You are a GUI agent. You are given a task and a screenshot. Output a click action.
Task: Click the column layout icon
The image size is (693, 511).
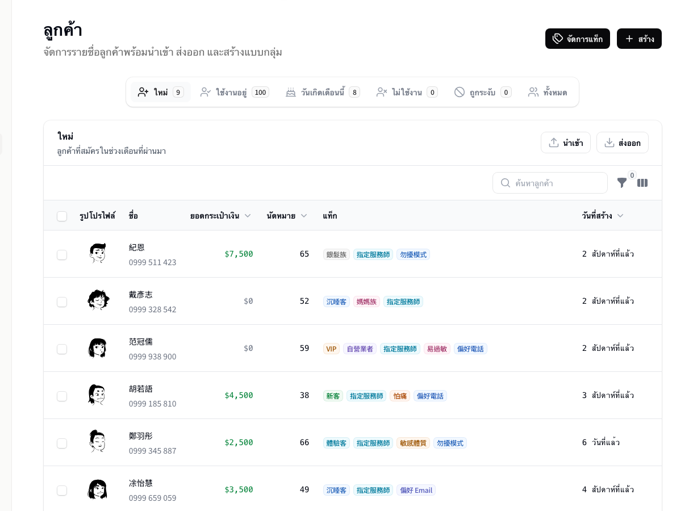tap(642, 183)
